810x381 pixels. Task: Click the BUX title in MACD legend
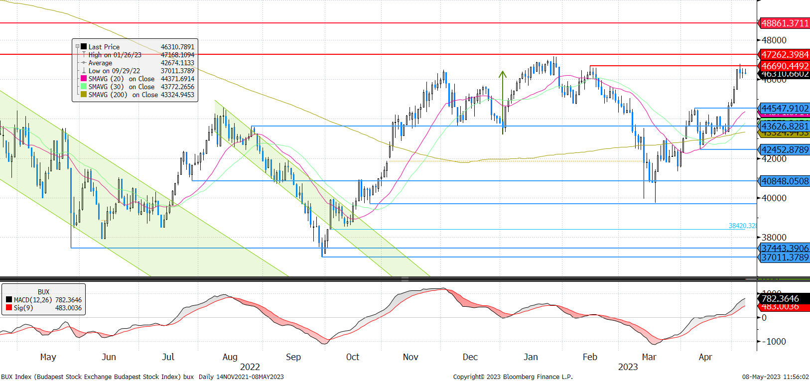[44, 292]
